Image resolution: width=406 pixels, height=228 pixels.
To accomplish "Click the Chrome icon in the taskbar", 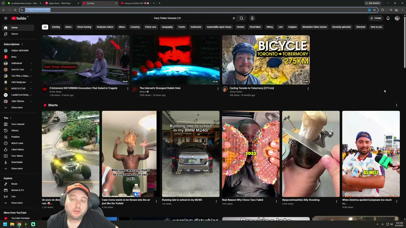I will coord(19,225).
